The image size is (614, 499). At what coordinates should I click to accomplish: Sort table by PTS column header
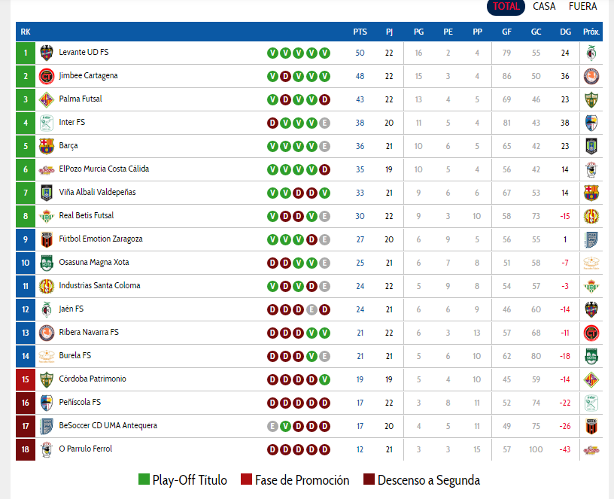360,32
